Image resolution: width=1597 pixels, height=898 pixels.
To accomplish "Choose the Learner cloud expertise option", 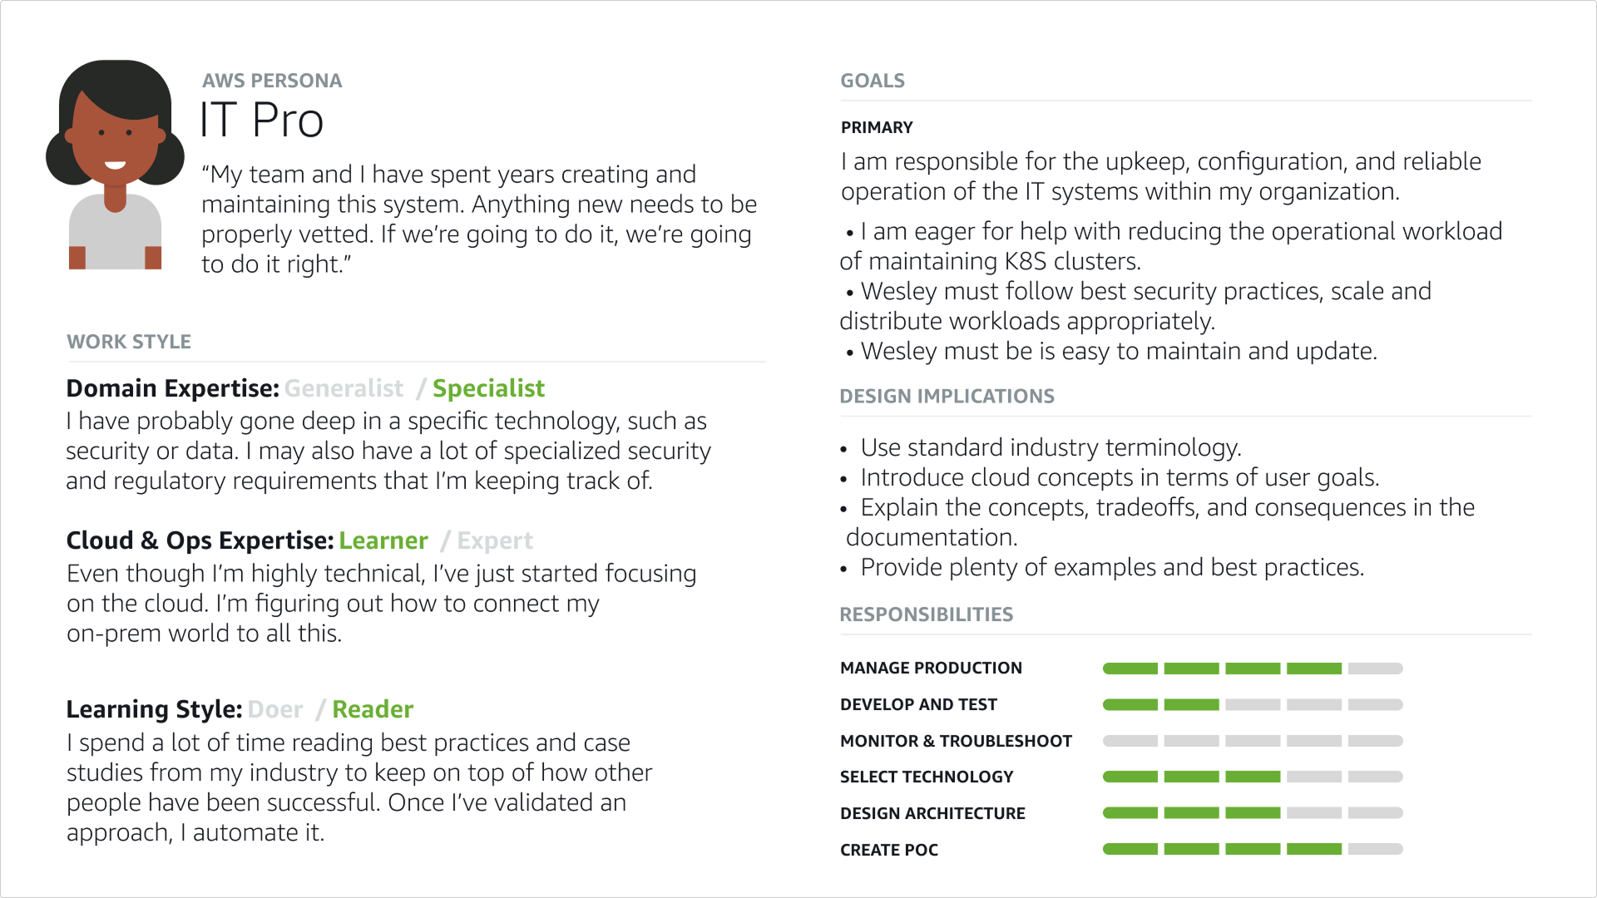I will [383, 540].
